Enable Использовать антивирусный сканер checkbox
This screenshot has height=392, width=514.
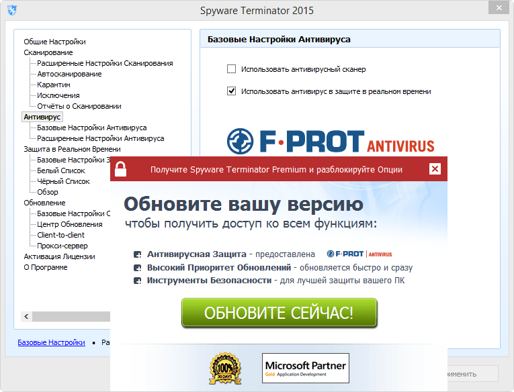(231, 68)
